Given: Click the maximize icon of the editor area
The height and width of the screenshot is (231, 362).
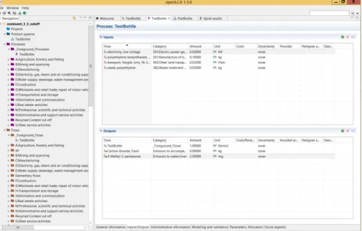Looking at the screenshot, I should click(x=357, y=17).
